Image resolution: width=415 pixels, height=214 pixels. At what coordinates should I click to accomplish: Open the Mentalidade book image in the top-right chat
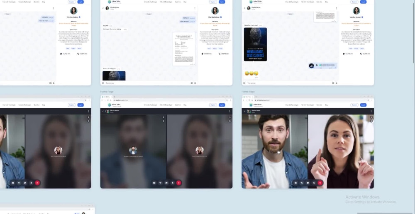255,44
